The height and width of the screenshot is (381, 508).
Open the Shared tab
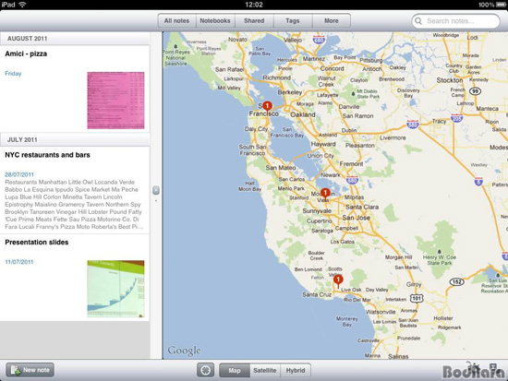click(254, 20)
